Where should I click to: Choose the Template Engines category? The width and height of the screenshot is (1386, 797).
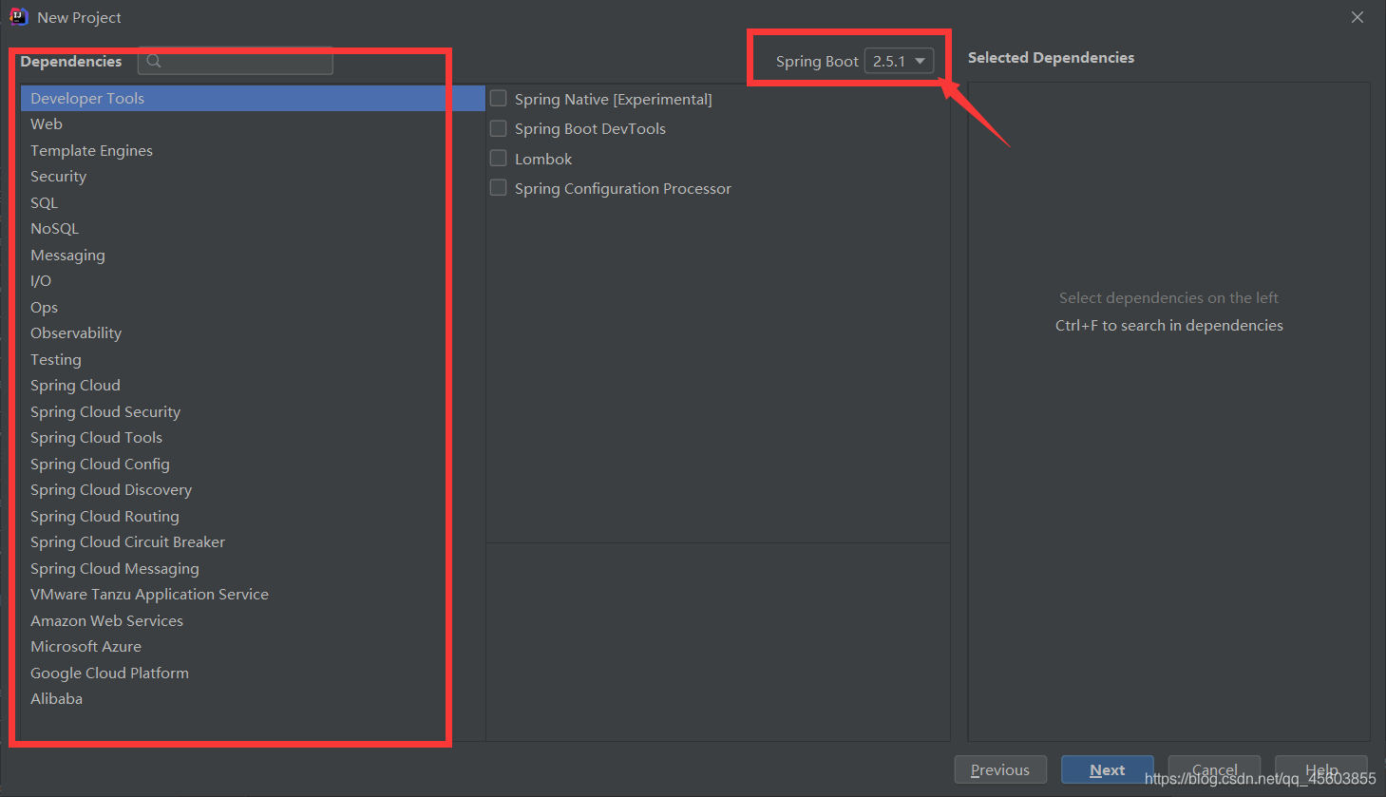point(253,150)
